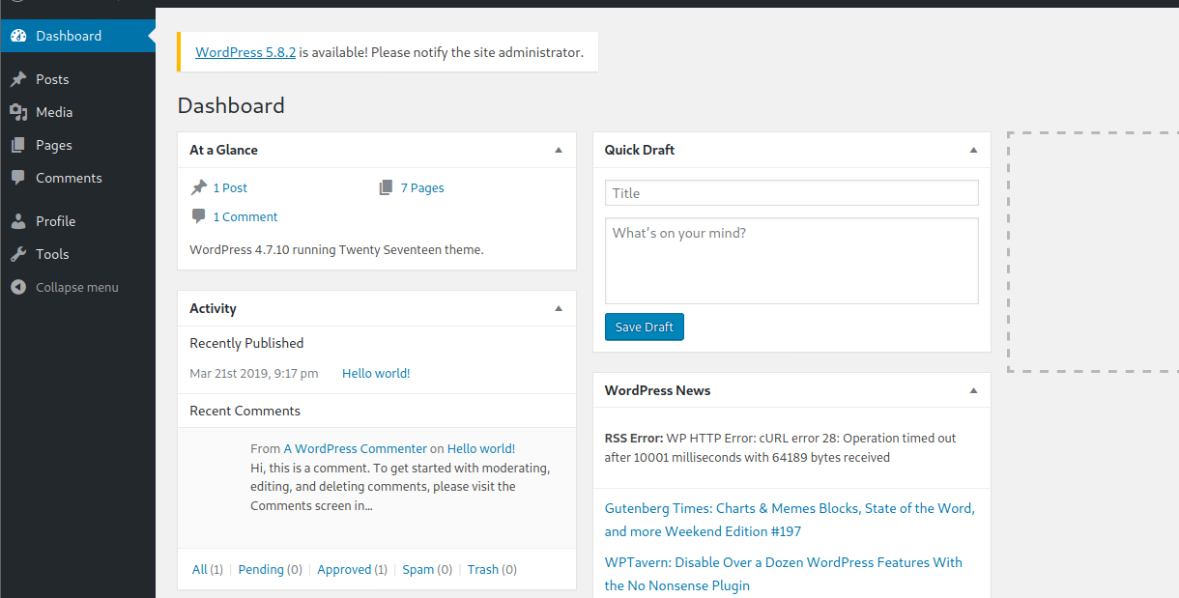This screenshot has height=598, width=1179.
Task: Filter comments by Pending
Action: (261, 569)
